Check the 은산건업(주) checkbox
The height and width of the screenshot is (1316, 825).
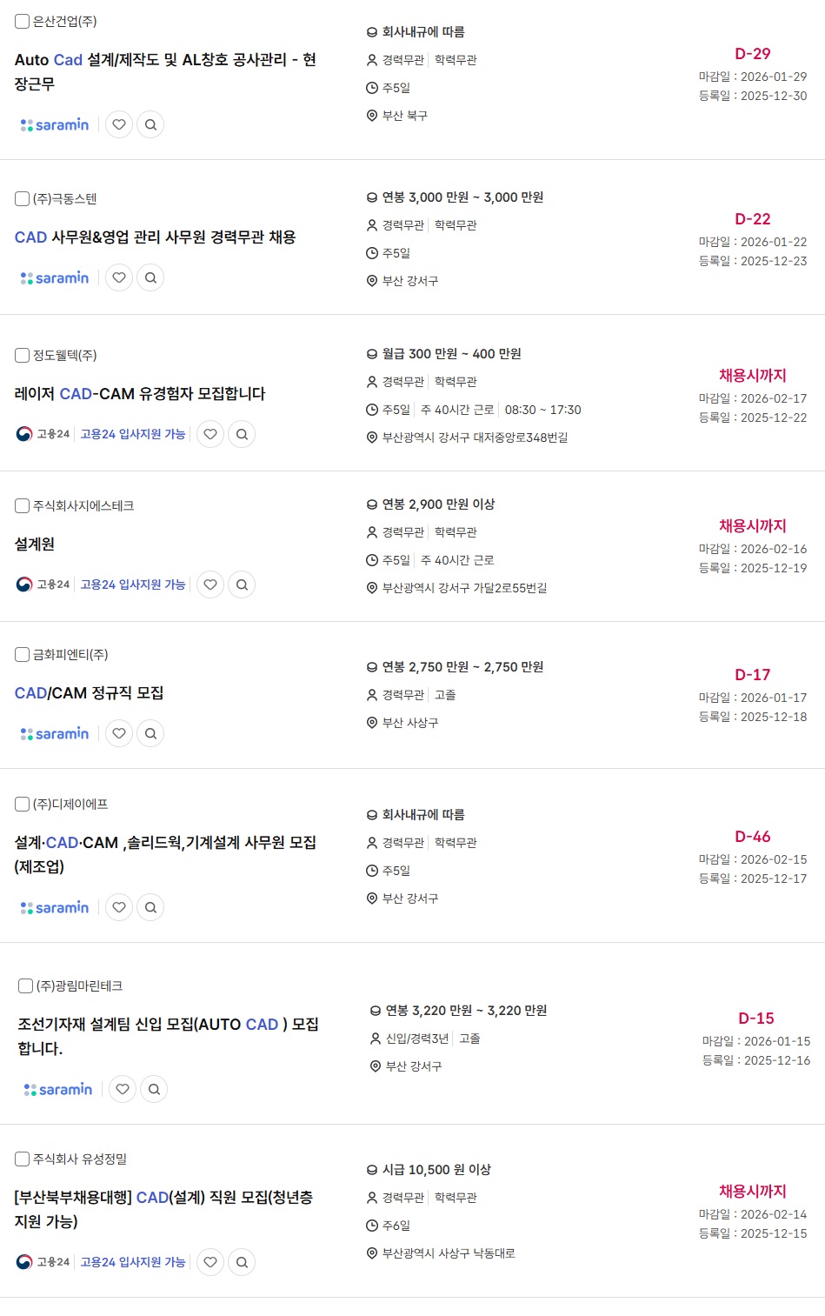(x=23, y=21)
